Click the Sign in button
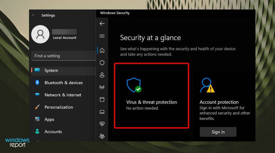 218,132
